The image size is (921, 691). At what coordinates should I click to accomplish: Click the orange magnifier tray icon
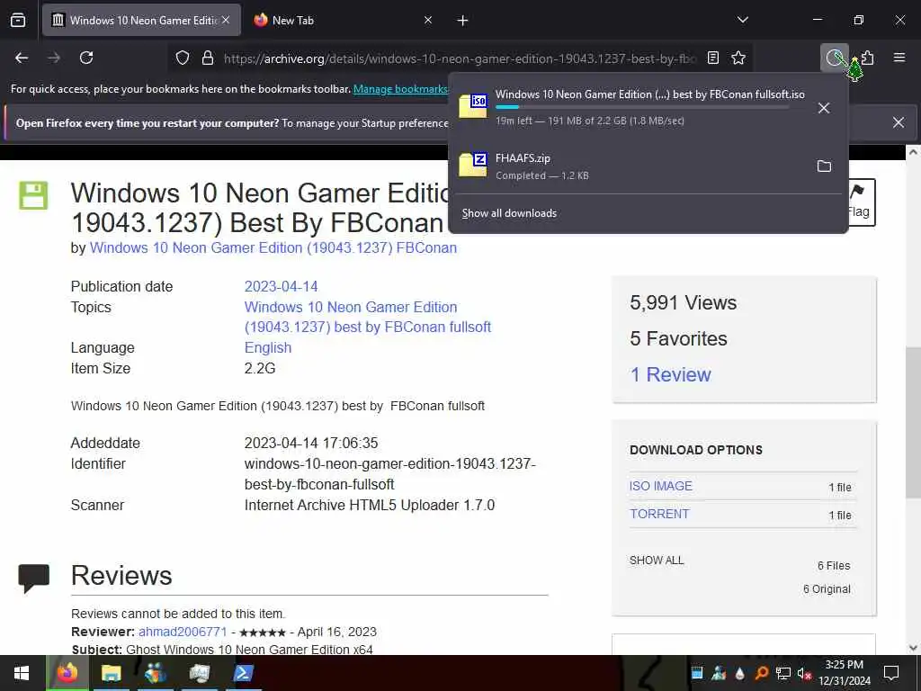coord(761,673)
